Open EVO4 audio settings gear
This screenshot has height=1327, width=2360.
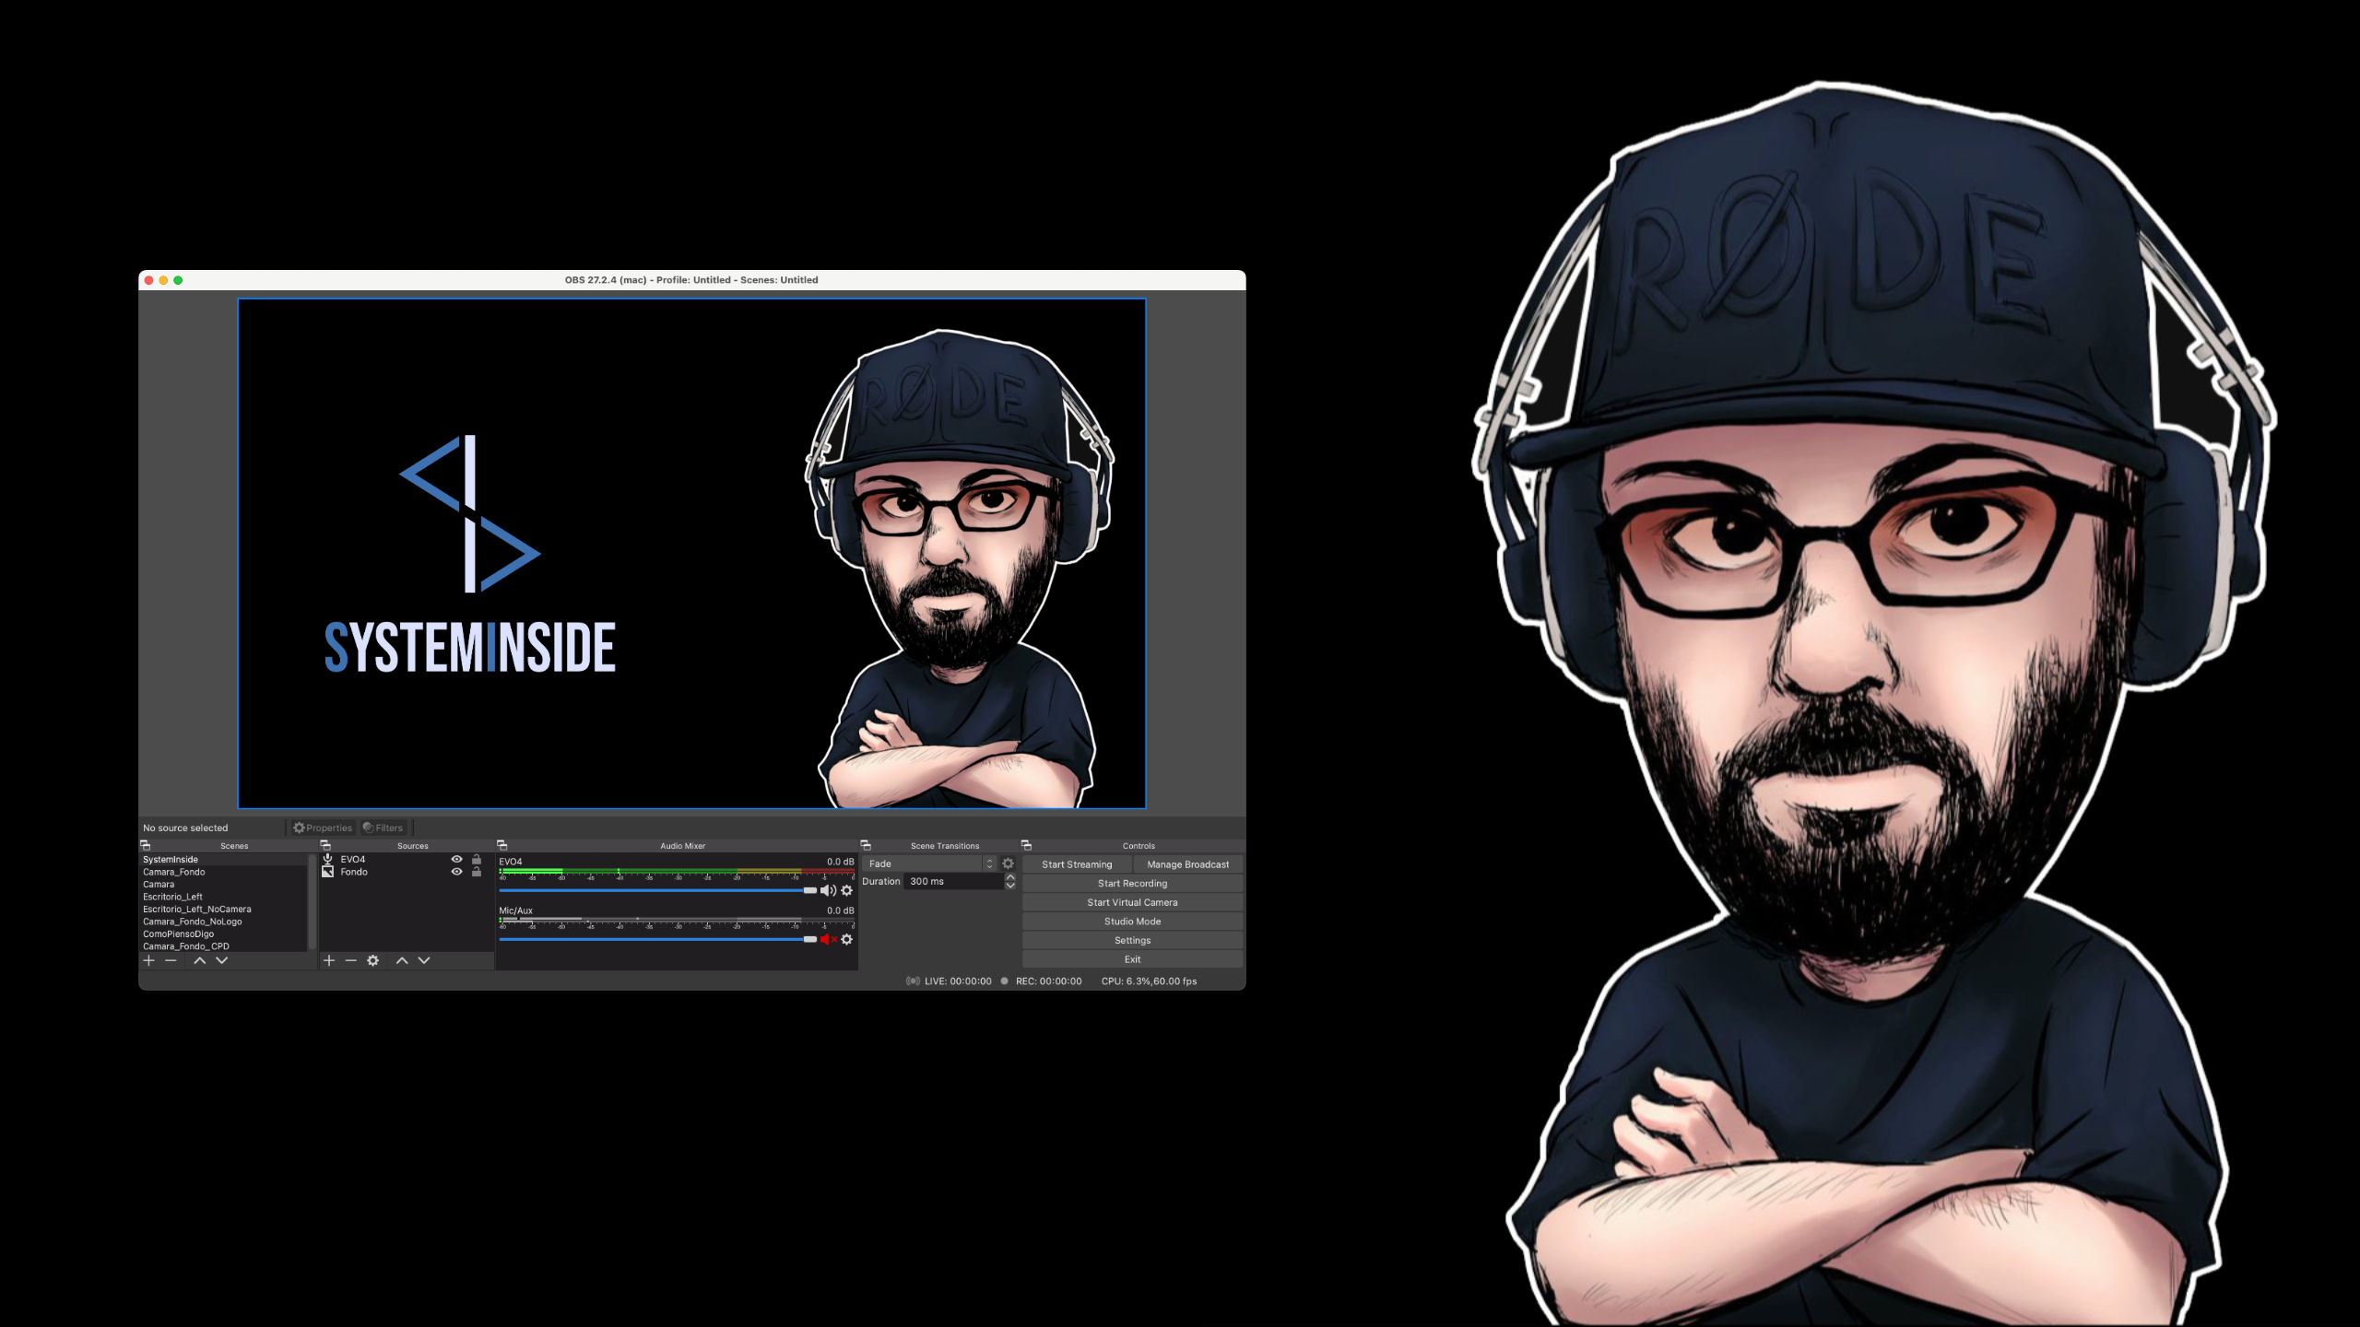846,890
